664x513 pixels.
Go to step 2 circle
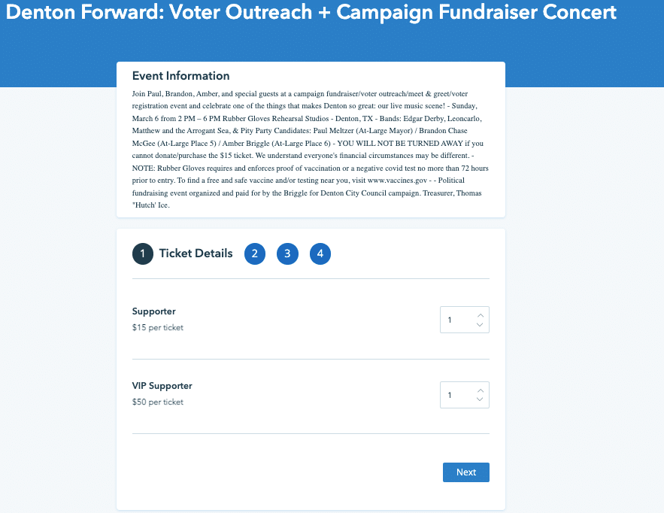coord(255,253)
